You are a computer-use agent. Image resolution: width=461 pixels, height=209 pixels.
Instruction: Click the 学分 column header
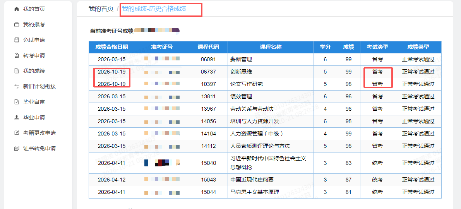(326, 47)
